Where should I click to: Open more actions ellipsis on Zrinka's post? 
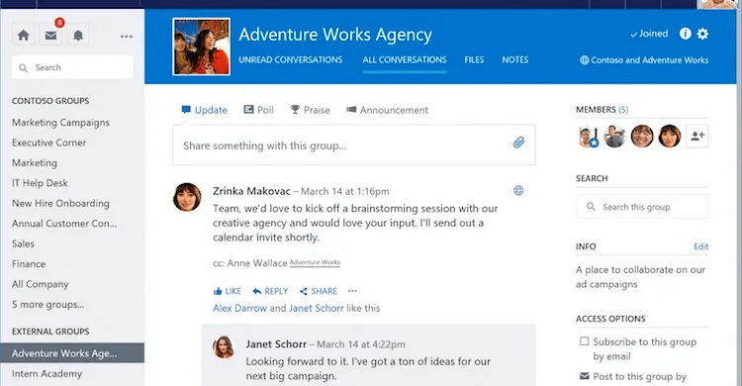pyautogui.click(x=352, y=291)
